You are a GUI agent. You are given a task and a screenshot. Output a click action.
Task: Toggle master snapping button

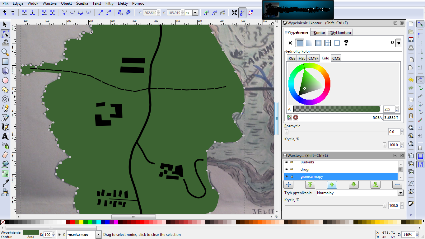(x=420, y=24)
